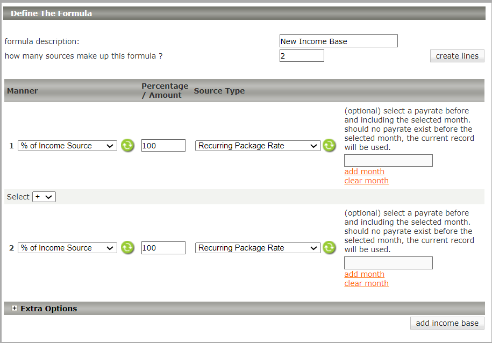
Task: Open row 2 'Recurring Package Rate' dropdown
Action: click(258, 248)
